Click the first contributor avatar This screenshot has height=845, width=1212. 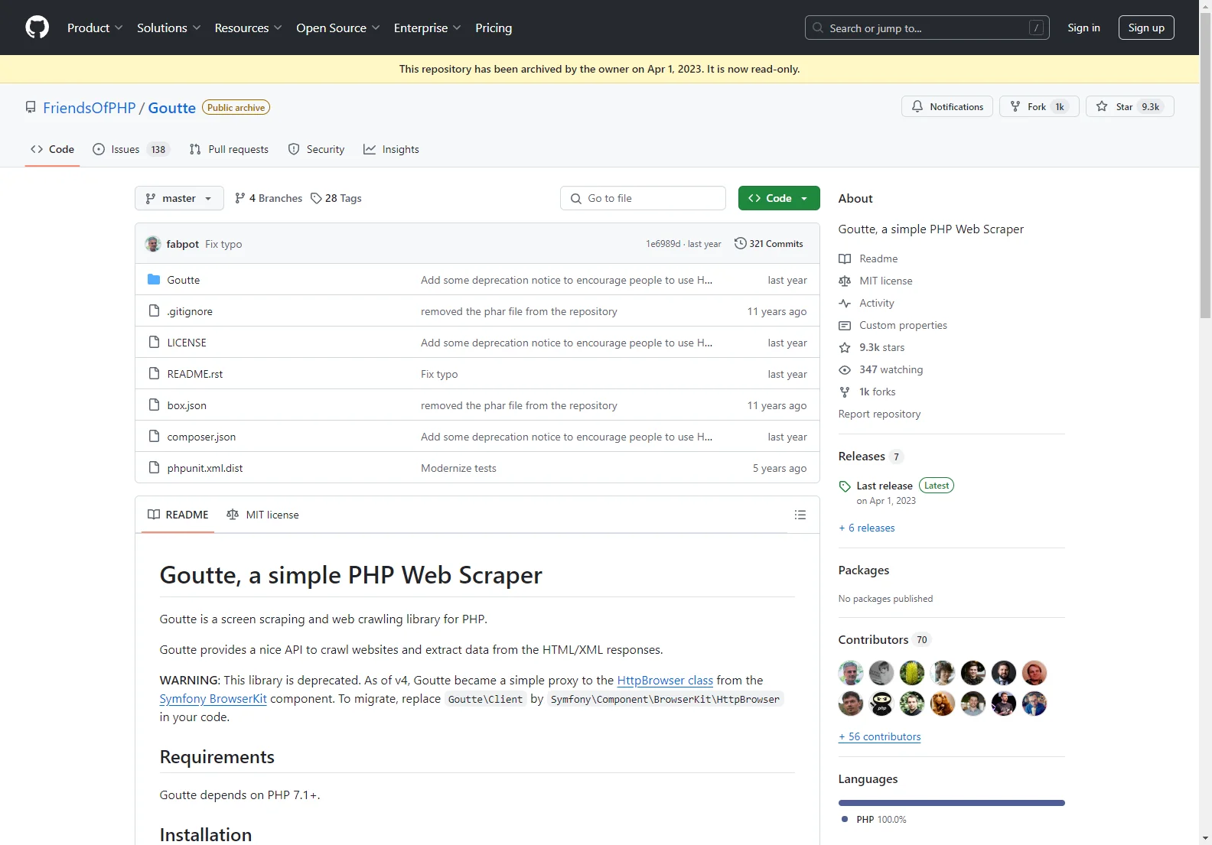click(x=850, y=672)
